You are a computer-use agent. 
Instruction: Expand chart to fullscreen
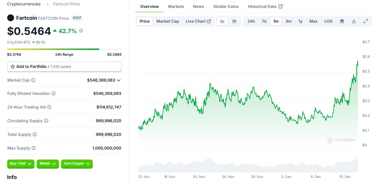click(366, 21)
